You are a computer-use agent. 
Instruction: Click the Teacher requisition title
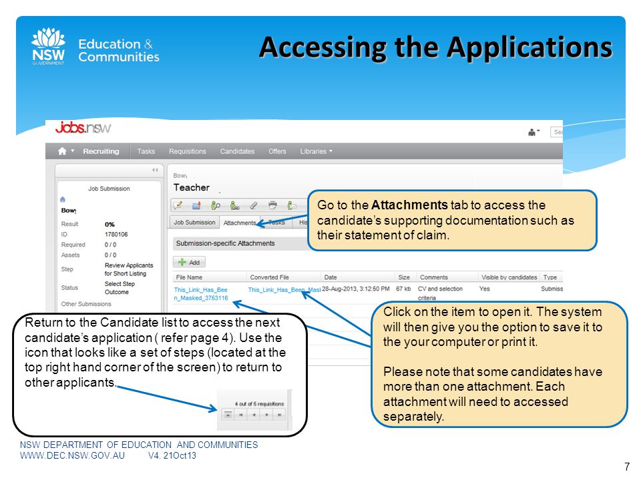[192, 187]
